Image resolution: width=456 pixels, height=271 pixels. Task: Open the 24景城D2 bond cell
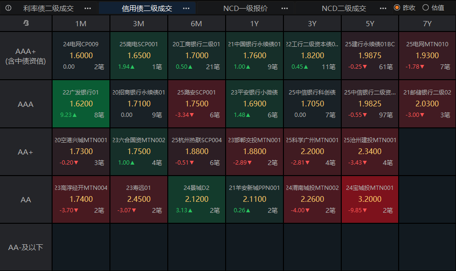[x=196, y=199]
